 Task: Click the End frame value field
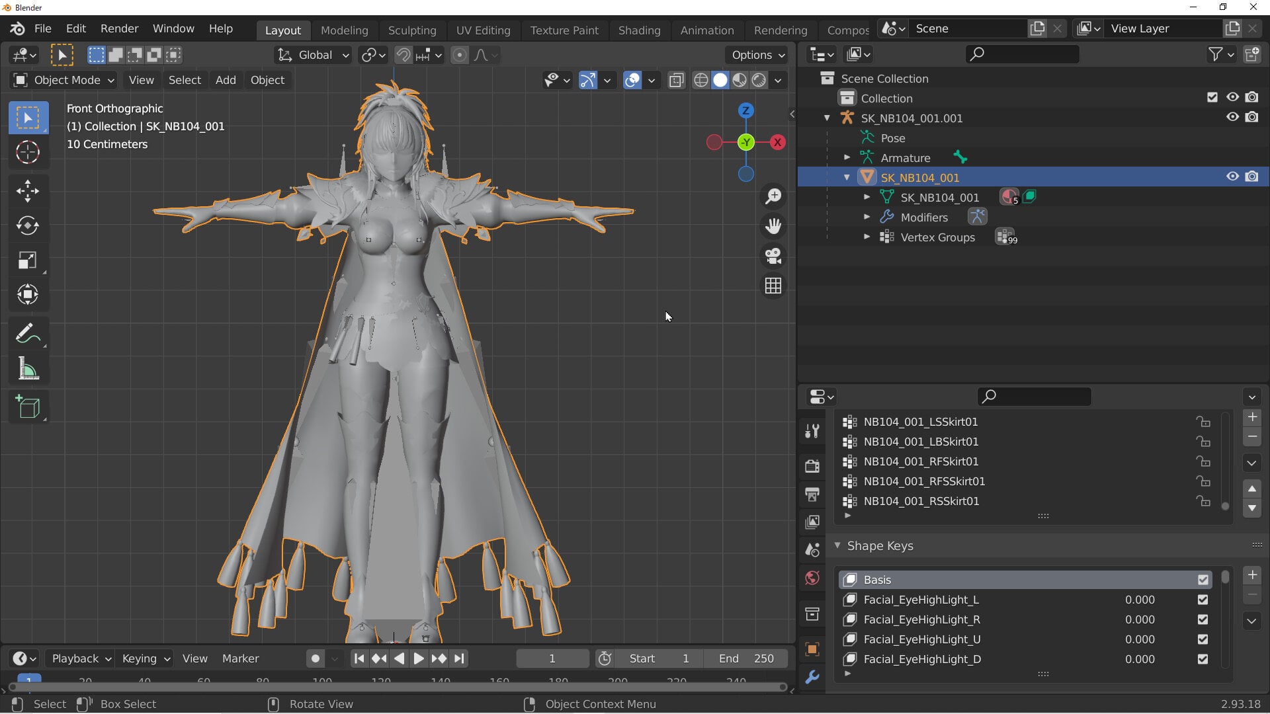pos(745,658)
